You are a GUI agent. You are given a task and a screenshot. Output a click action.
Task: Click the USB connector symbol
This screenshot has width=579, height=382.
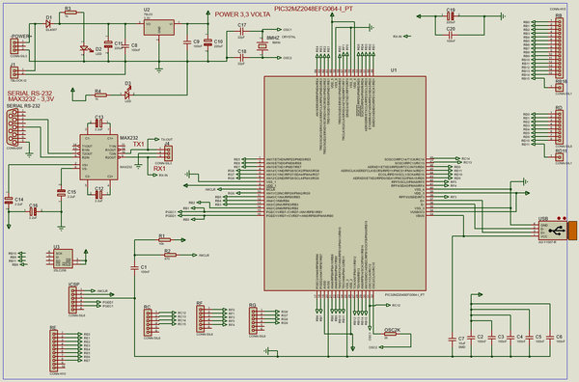tap(553, 231)
